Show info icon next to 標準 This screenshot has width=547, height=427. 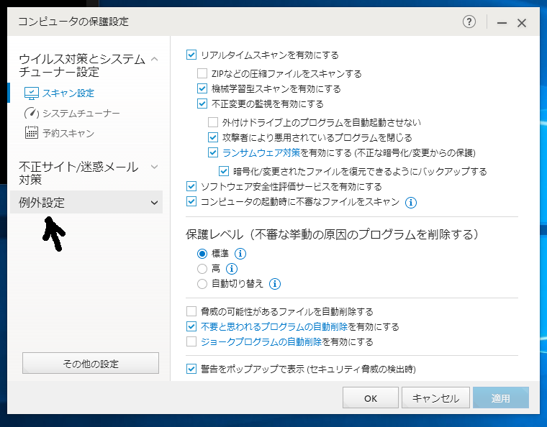click(x=240, y=254)
